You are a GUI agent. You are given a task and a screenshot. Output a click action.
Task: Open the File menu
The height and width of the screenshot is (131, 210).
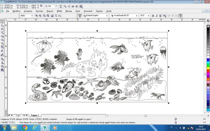click(8, 11)
